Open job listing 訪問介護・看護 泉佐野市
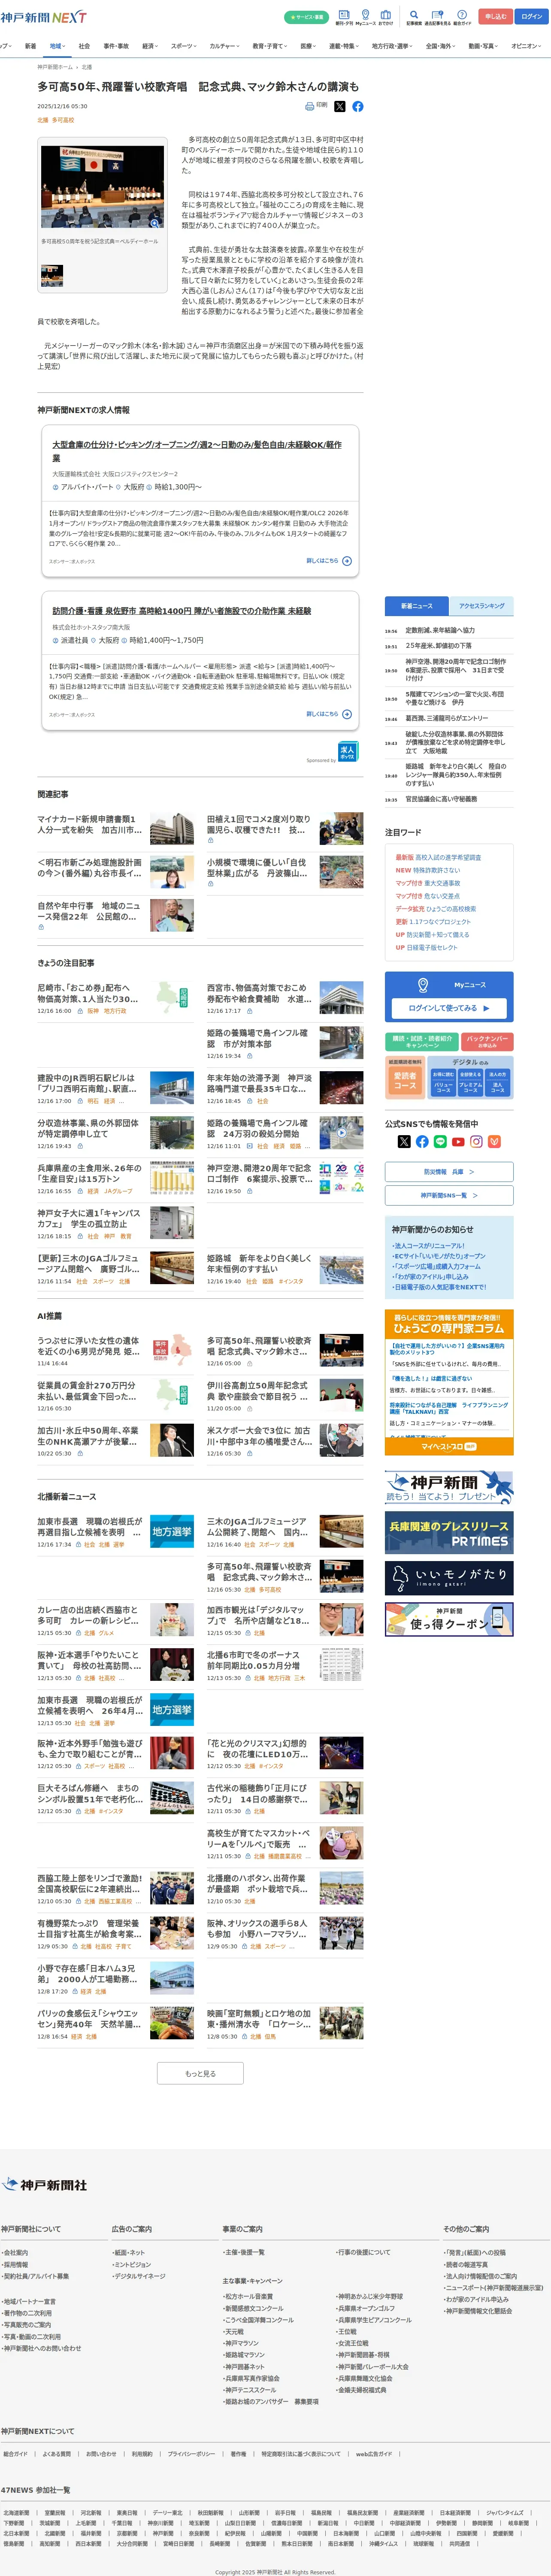 (182, 610)
